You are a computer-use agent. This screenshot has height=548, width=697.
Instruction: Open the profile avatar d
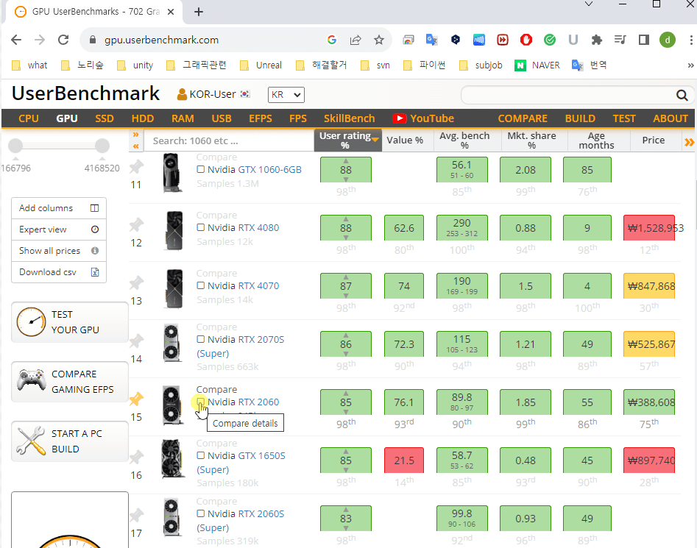click(x=668, y=40)
